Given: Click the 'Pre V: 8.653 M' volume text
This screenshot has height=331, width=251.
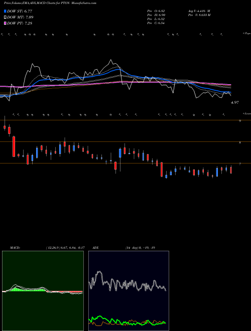Looking at the screenshot, I should click(x=199, y=15).
